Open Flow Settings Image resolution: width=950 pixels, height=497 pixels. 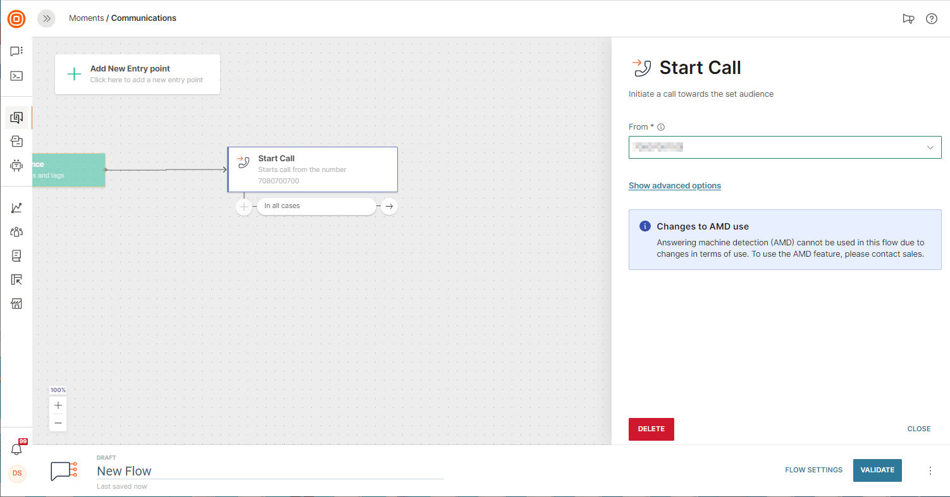pyautogui.click(x=814, y=470)
